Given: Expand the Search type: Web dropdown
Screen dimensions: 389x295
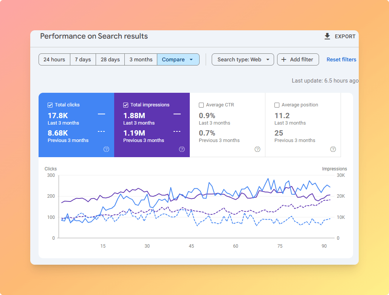Looking at the screenshot, I should pyautogui.click(x=243, y=59).
